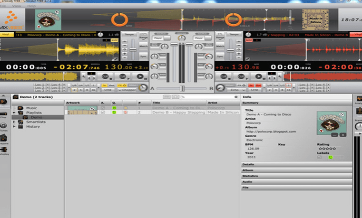The image size is (362, 218).
Task: Toggle deck B loop Out button
Action: point(258,85)
